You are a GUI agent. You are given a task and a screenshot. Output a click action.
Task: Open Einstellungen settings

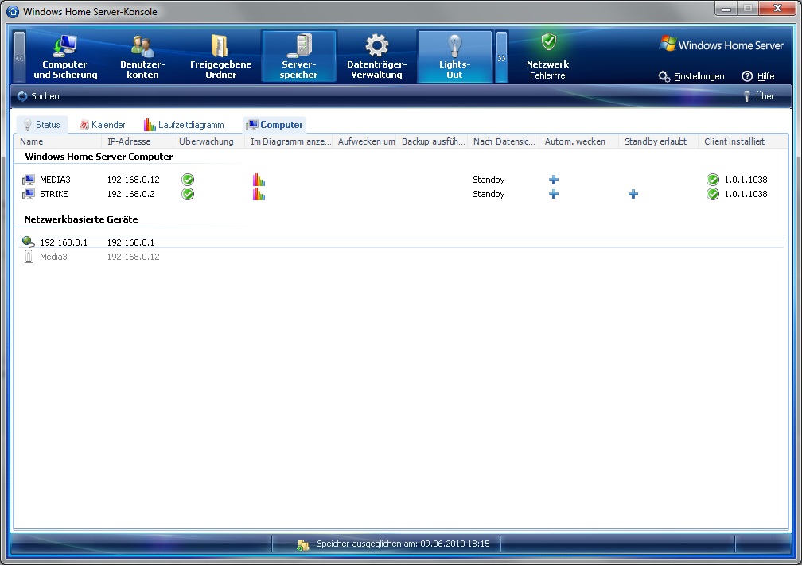pyautogui.click(x=691, y=76)
